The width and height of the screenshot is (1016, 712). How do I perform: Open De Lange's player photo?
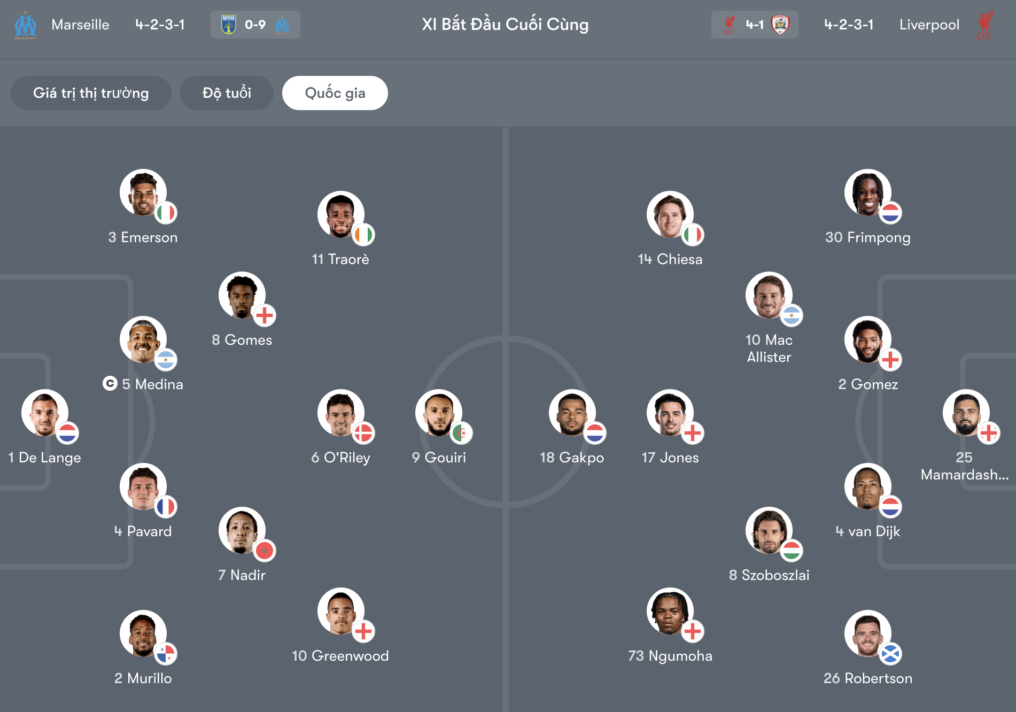click(44, 412)
